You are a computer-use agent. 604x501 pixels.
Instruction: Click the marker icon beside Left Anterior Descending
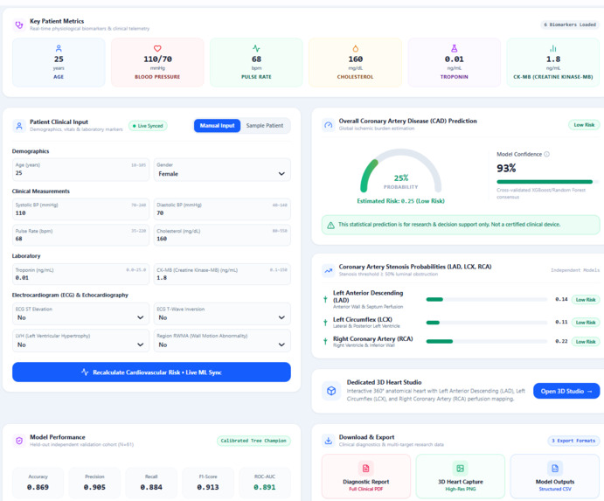pyautogui.click(x=325, y=299)
